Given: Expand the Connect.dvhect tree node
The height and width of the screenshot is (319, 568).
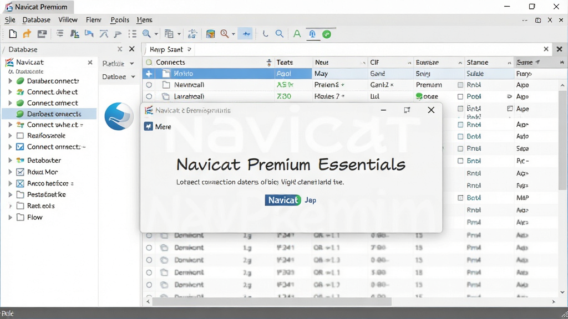Looking at the screenshot, I should [10, 92].
